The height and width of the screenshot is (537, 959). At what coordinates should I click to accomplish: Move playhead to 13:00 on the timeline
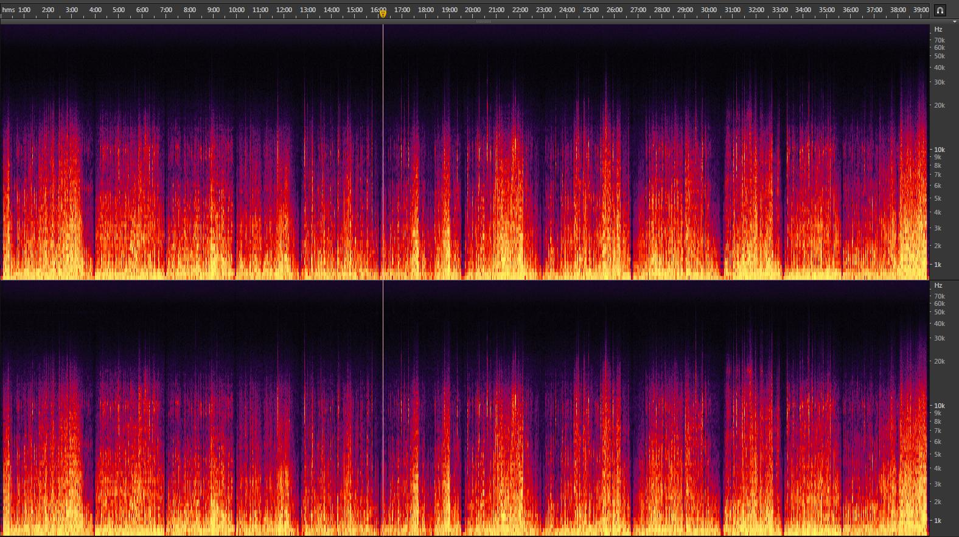point(308,10)
